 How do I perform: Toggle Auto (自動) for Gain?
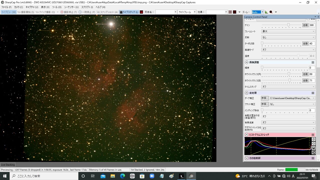[305, 25]
